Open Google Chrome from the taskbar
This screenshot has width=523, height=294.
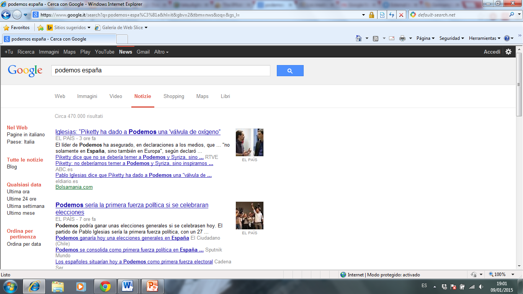[x=105, y=286]
